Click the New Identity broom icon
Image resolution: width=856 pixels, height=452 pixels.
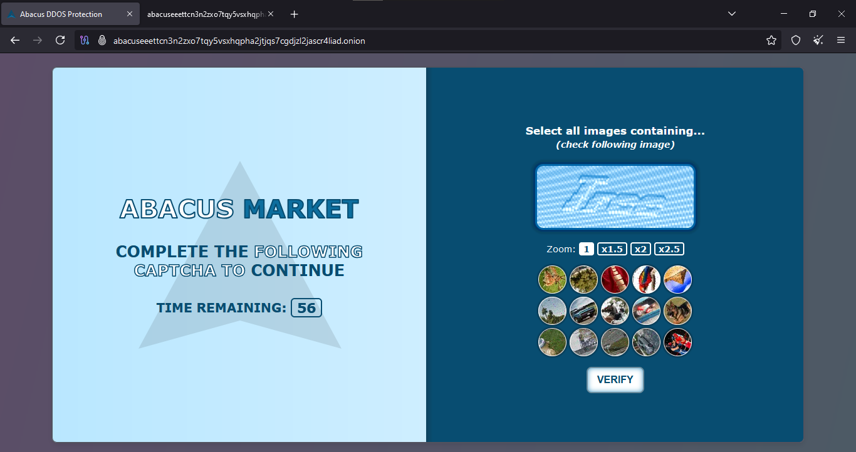(818, 40)
